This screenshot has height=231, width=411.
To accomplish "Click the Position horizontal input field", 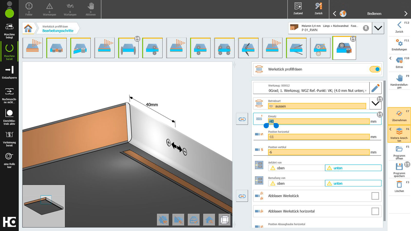I will pyautogui.click(x=319, y=137).
